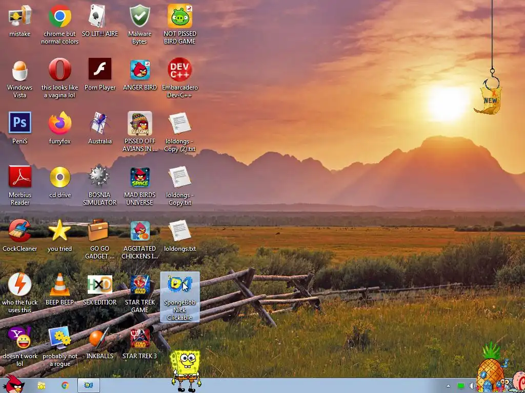Click the green tray status icon
Screen dimensions: 525x393
pos(461,386)
